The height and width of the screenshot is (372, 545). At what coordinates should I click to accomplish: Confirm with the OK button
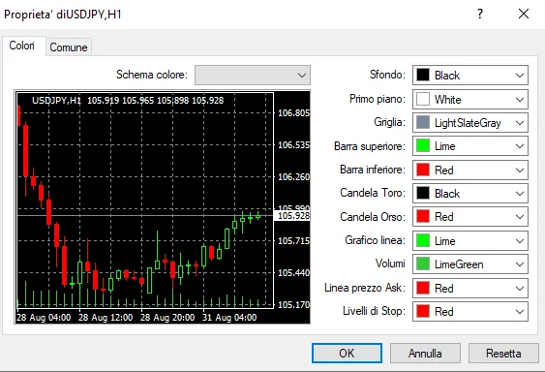347,354
